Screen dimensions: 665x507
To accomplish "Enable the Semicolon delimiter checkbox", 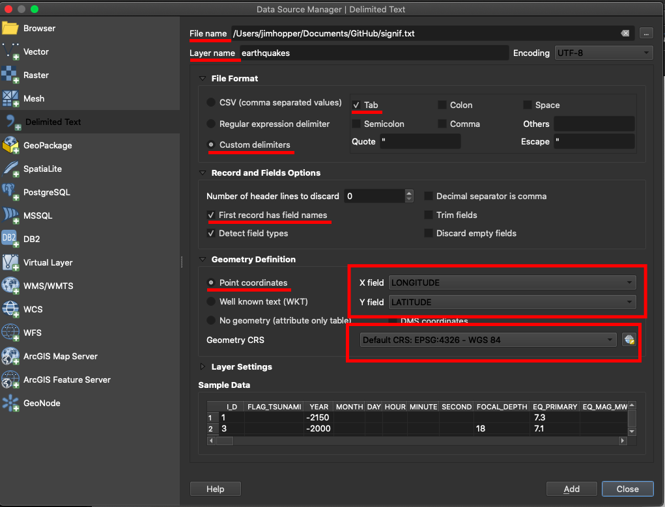I will (356, 124).
